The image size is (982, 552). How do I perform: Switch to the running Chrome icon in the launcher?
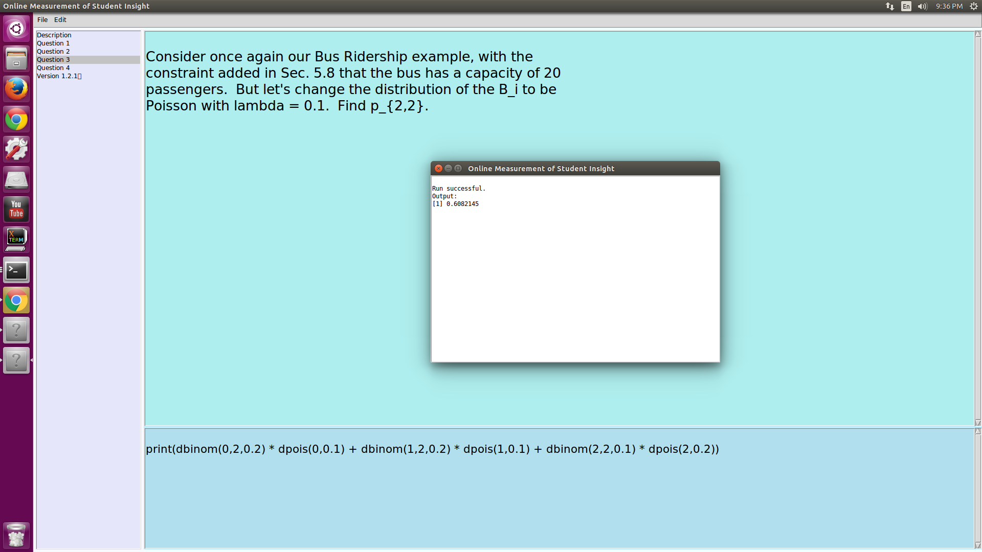(16, 300)
